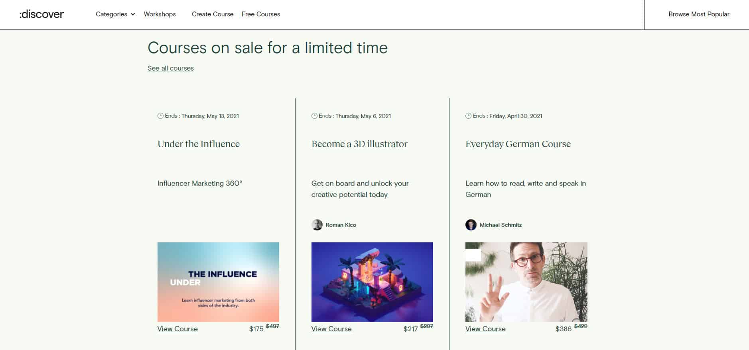Open Free Courses in navigation
The width and height of the screenshot is (749, 350).
[x=261, y=14]
